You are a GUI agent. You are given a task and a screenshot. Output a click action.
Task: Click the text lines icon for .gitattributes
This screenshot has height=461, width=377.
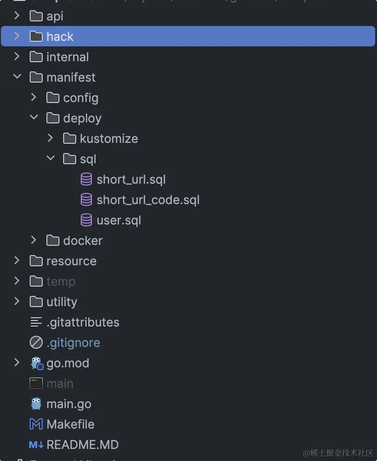point(36,322)
